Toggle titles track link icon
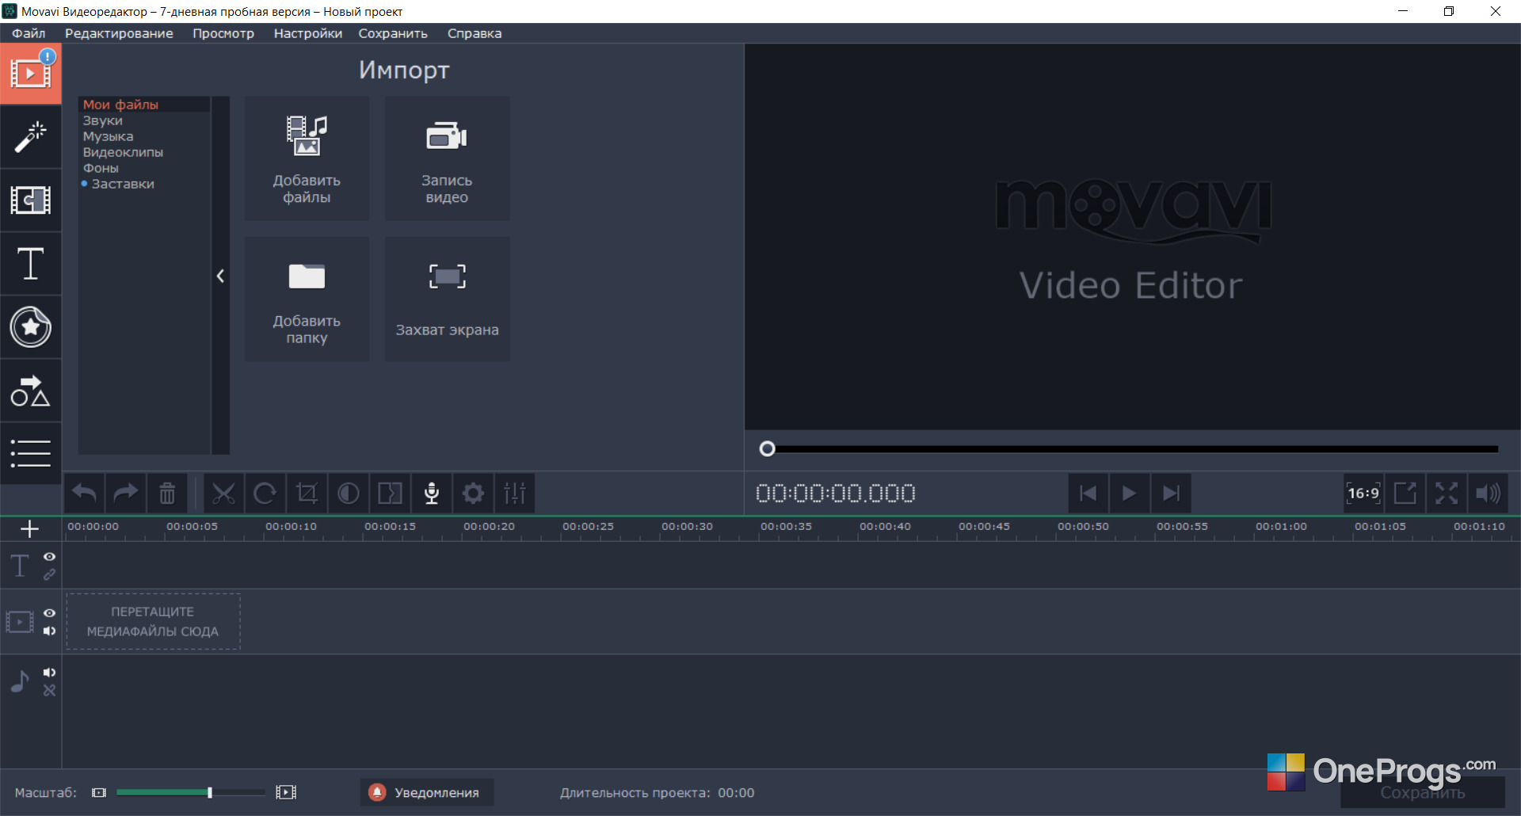Image resolution: width=1521 pixels, height=816 pixels. [49, 574]
